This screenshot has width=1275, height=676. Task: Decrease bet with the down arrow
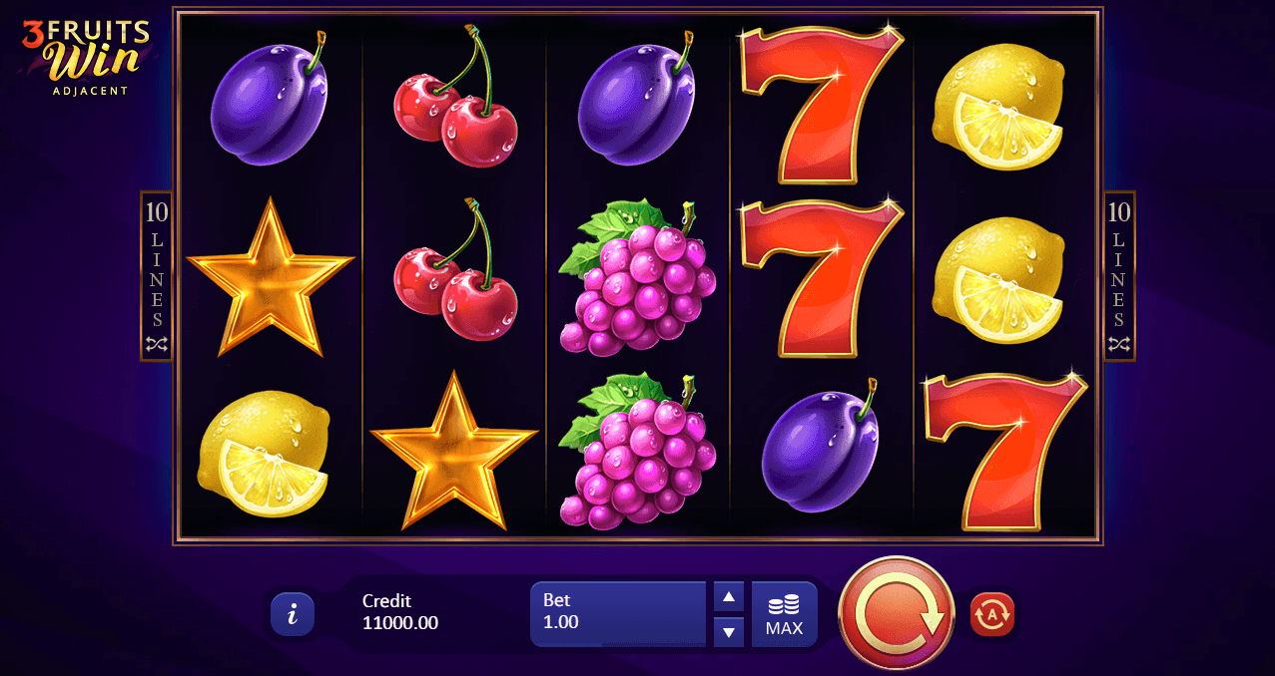coord(729,631)
